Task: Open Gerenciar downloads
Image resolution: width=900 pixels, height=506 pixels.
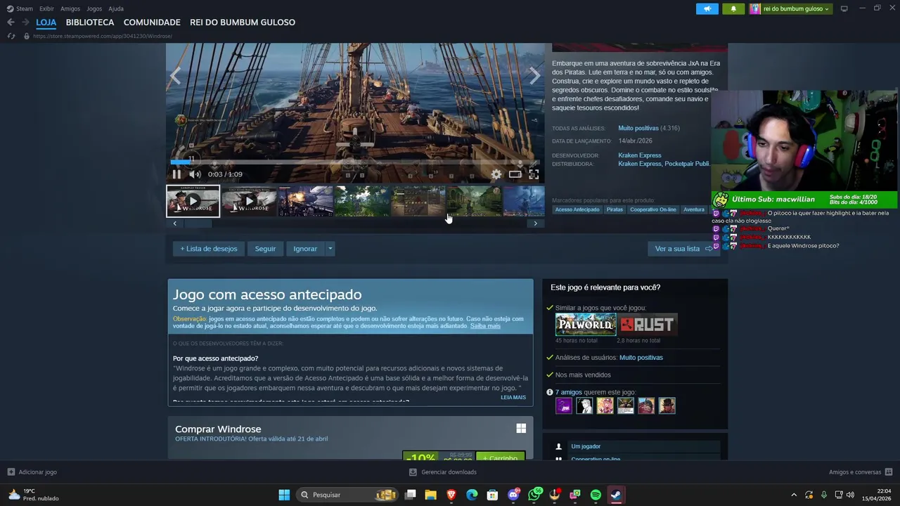Action: [x=443, y=472]
